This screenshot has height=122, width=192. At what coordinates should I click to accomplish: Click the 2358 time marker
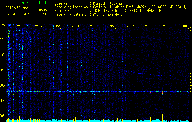(x=149, y=26)
